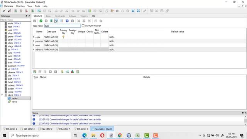This screenshot has width=247, height=139.
Task: Click the add table constraint icon
Action: coord(35,72)
